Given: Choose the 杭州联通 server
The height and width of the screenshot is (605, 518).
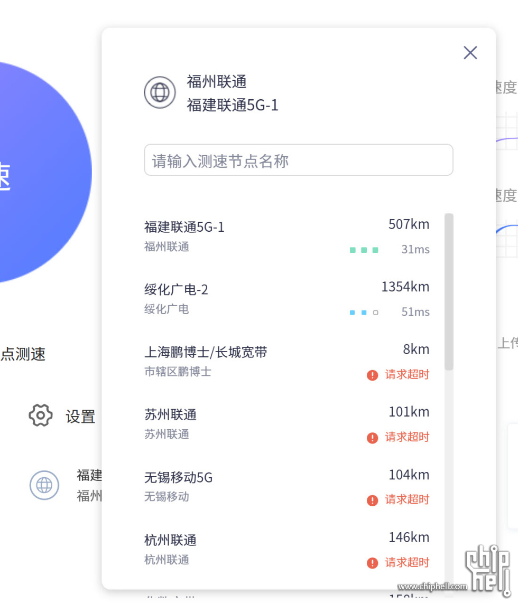Looking at the screenshot, I should [286, 550].
